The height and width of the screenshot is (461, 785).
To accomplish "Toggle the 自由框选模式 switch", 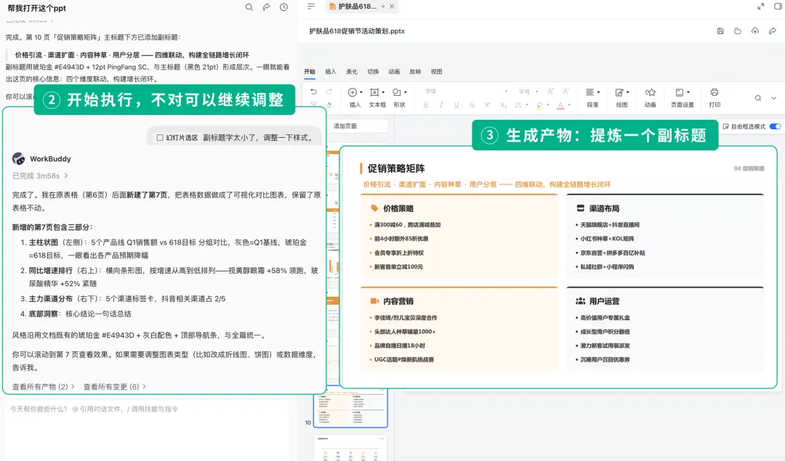I will click(x=775, y=126).
